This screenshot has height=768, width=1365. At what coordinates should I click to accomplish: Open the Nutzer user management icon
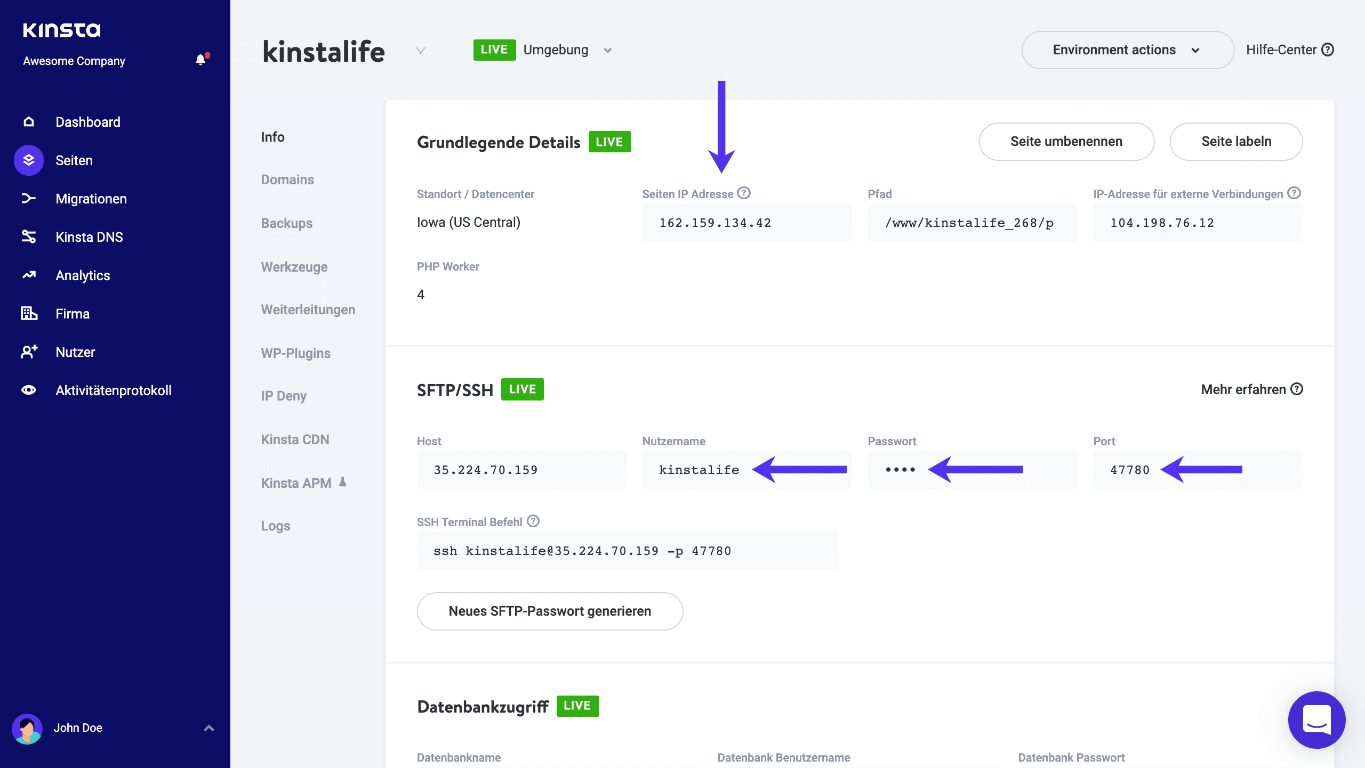click(x=28, y=352)
